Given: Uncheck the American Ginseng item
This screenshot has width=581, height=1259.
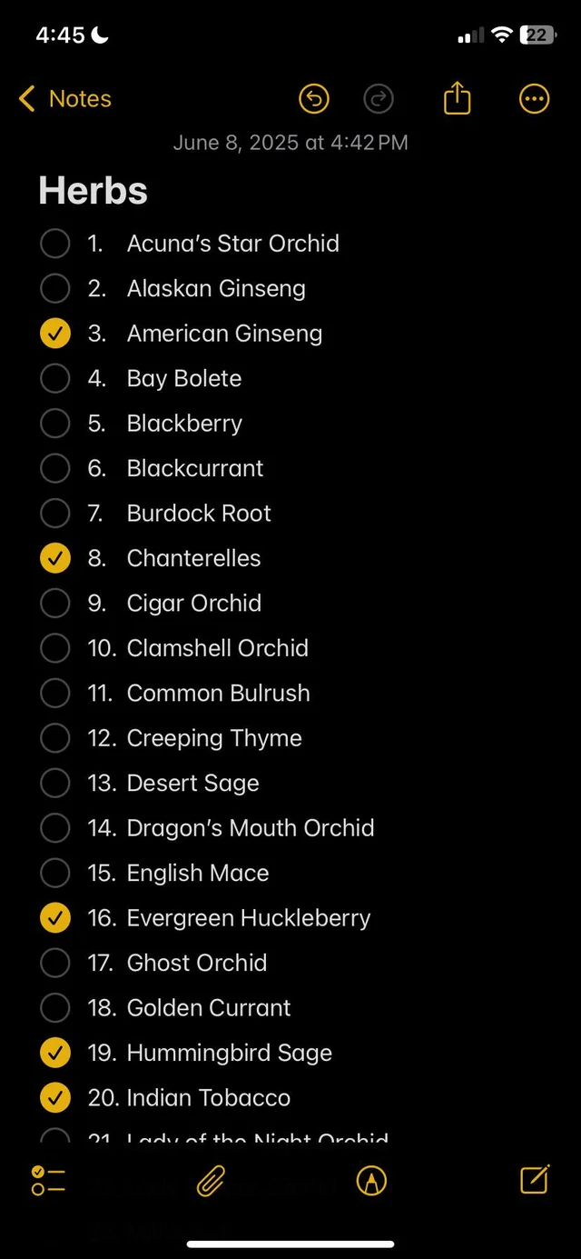Looking at the screenshot, I should click(55, 334).
